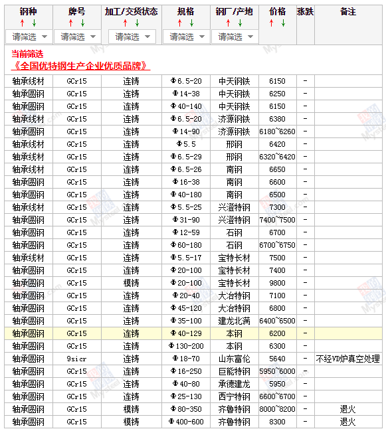Sort 规格 column descending with green arrow

pyautogui.click(x=191, y=23)
